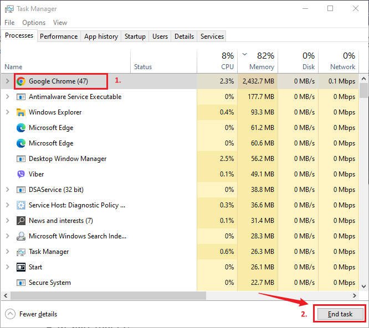Sort by the Disk column header
Screen dimensions: 369x328
coord(298,61)
